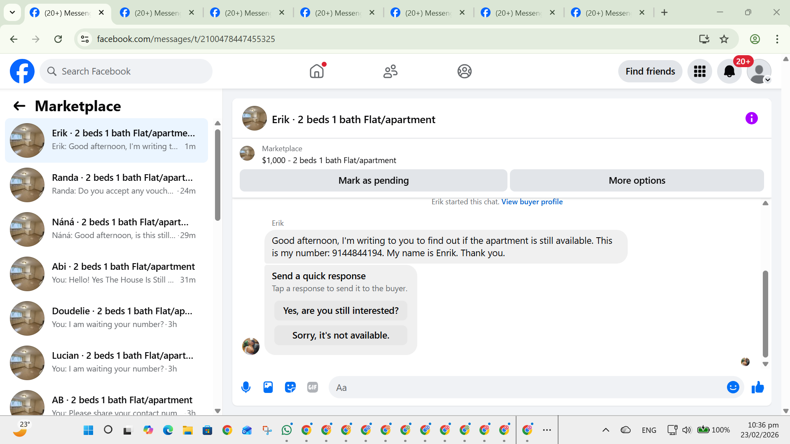The width and height of the screenshot is (790, 444).
Task: Switch to the sixth Messenger tab
Action: point(518,13)
